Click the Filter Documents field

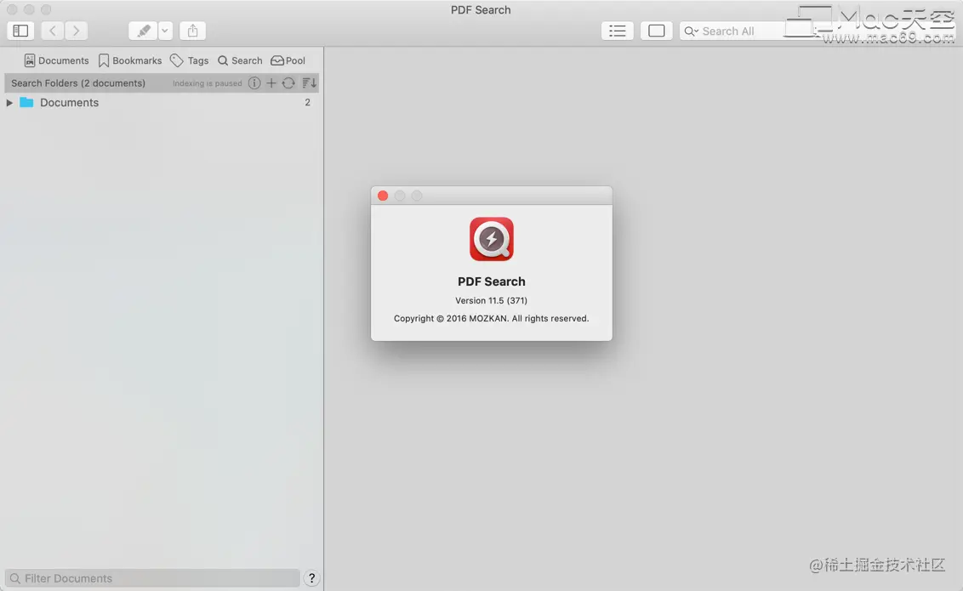152,578
